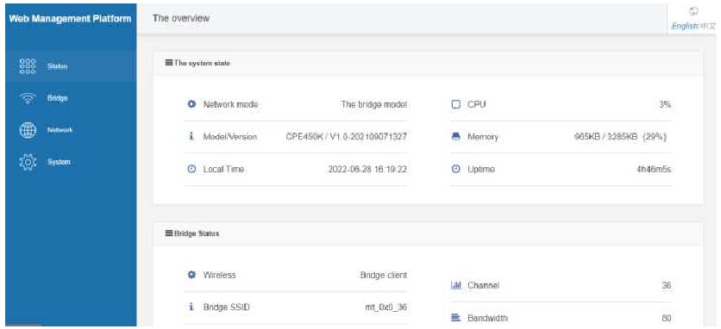Screen dimensions: 721x329
Task: Click the Model/Version info icon
Action: click(191, 136)
